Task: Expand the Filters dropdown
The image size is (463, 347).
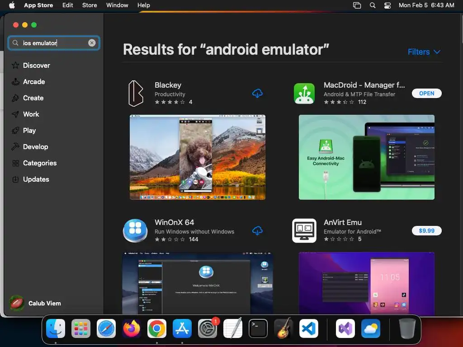Action: click(x=424, y=52)
